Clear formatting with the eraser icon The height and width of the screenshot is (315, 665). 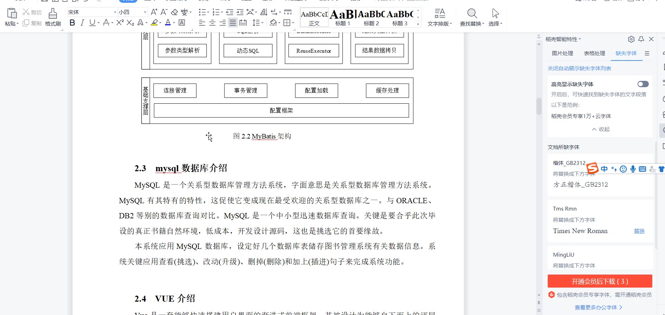(x=174, y=12)
